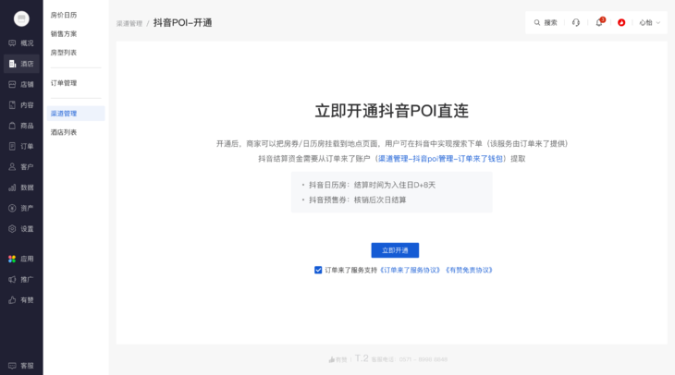Click the 搜索 search field text
Viewport: 675px width, 375px height.
[550, 22]
